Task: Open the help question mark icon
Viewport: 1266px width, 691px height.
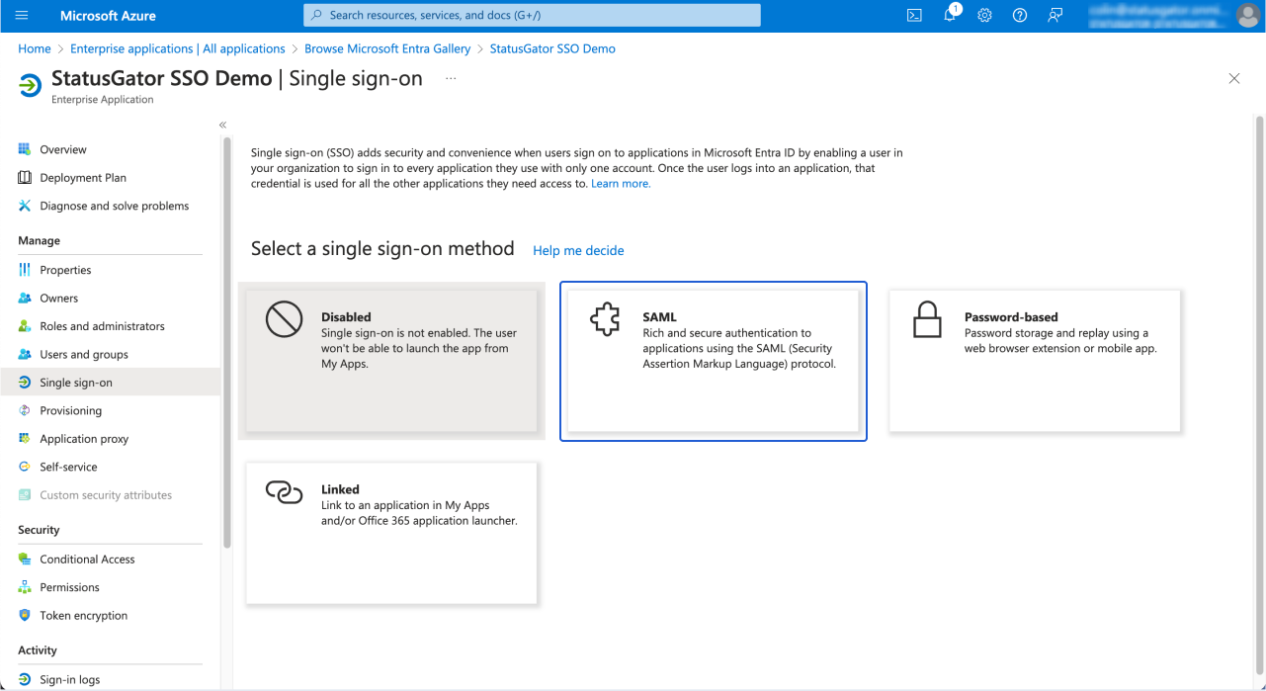Action: click(x=1020, y=15)
